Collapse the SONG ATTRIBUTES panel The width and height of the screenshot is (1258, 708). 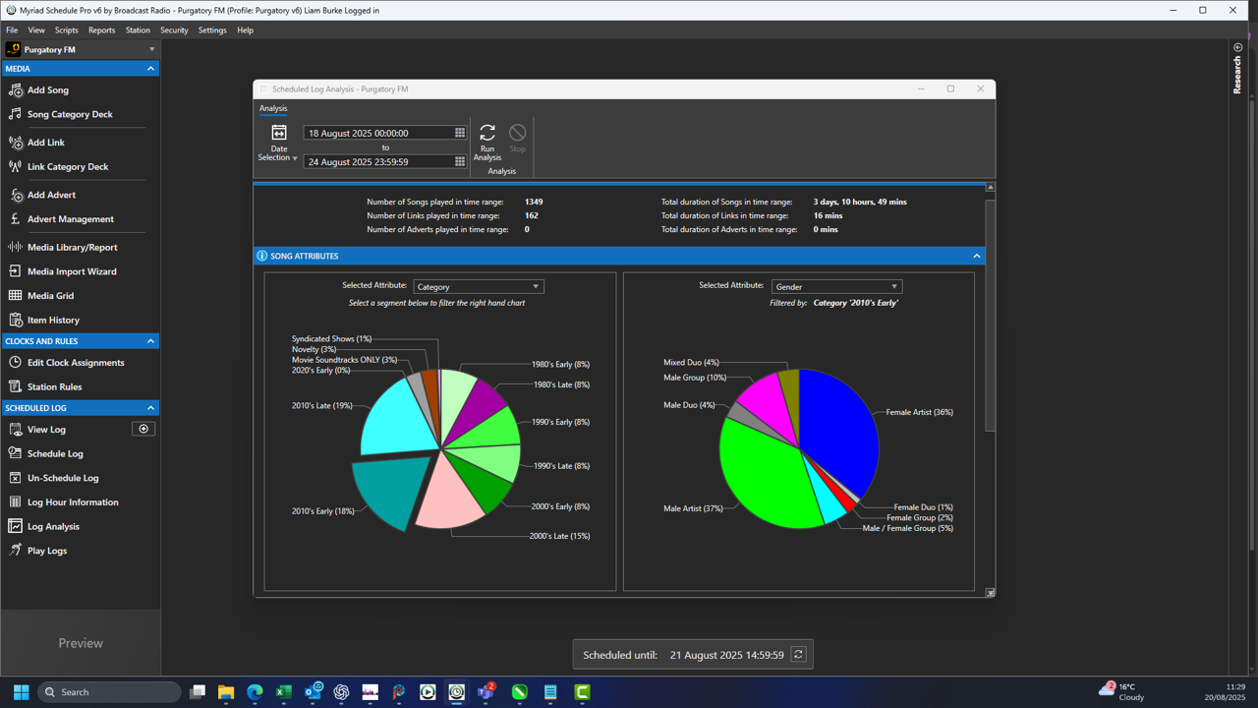tap(976, 256)
